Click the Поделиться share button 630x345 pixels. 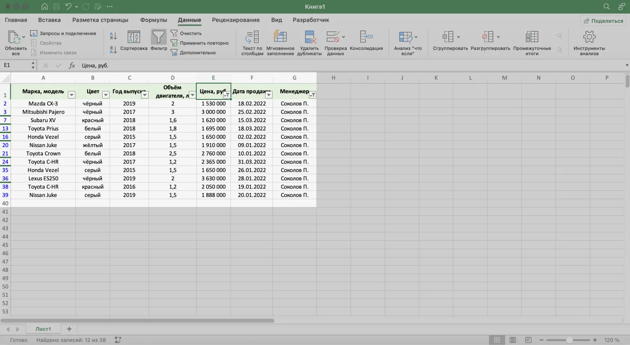(x=603, y=21)
